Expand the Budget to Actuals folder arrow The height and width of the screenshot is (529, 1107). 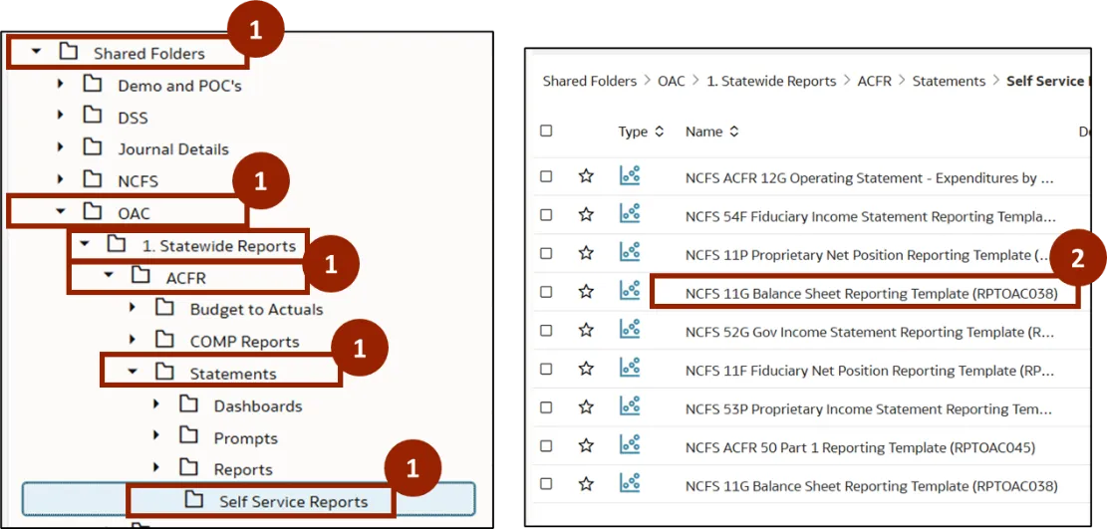pos(132,307)
